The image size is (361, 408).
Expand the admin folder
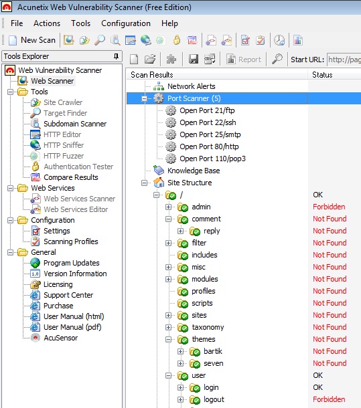(168, 207)
